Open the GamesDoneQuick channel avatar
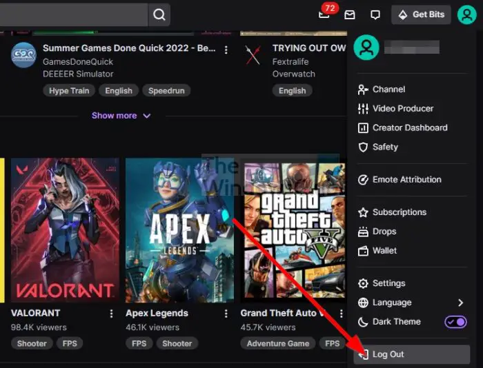The image size is (483, 368). coord(23,55)
